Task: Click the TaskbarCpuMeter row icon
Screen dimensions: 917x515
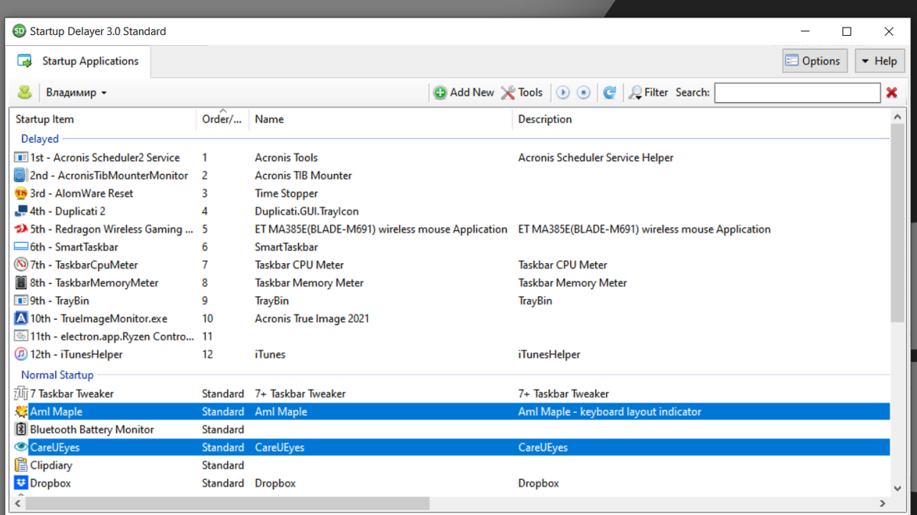Action: pos(21,265)
